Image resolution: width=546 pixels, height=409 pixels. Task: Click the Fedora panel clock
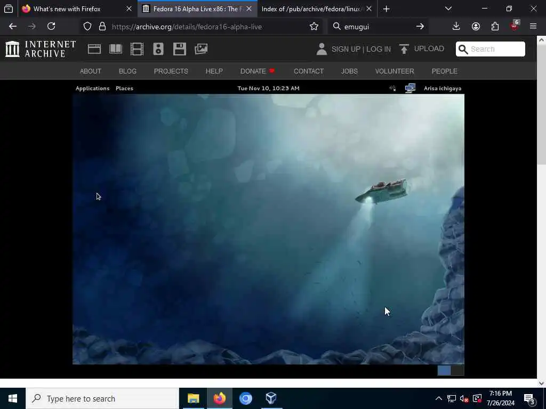[x=269, y=88]
